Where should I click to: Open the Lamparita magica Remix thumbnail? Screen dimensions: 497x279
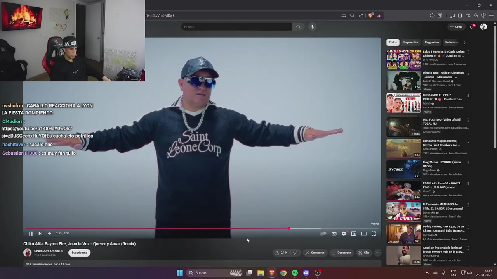404,148
